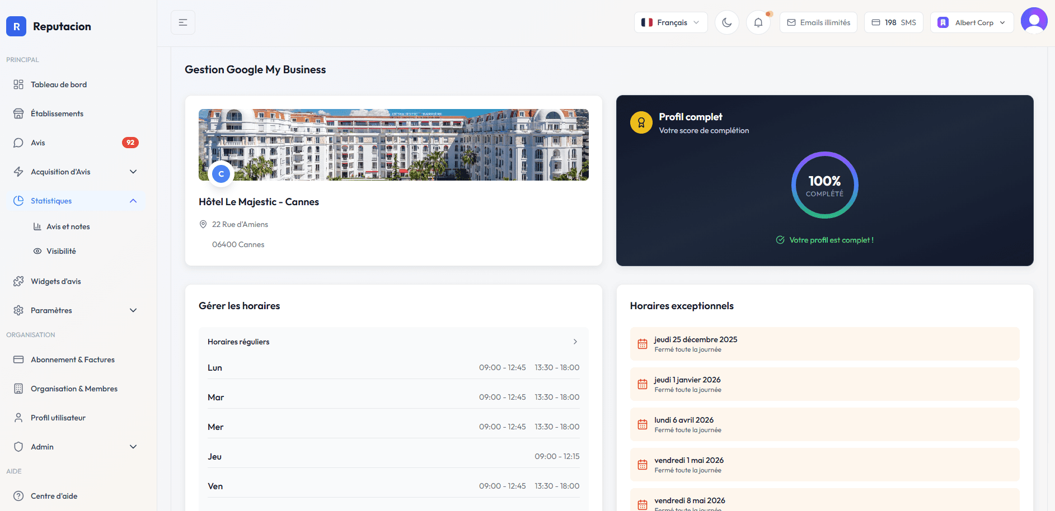
Task: Open Organisation & Membres page
Action: (74, 389)
